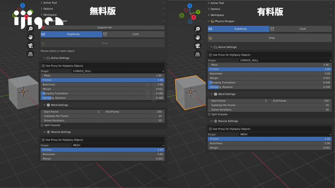This screenshot has height=188, width=335.
Task: Select Rigidbody tab in left panel
Action: coord(71,34)
